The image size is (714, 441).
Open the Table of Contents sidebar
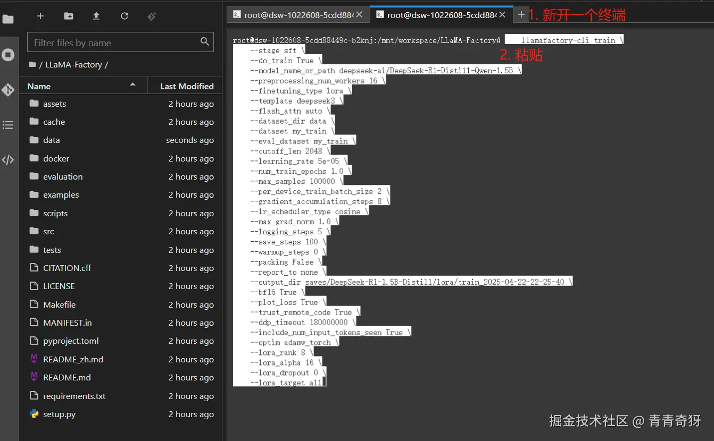pyautogui.click(x=8, y=125)
